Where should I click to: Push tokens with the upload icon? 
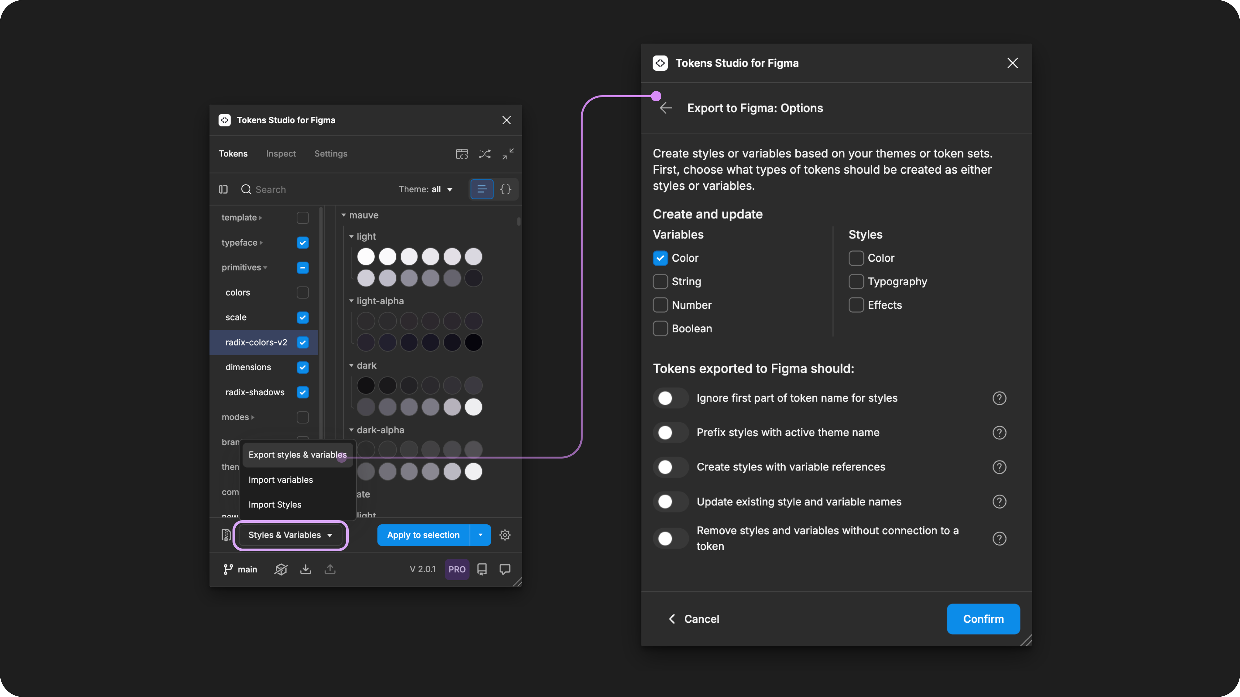click(330, 570)
